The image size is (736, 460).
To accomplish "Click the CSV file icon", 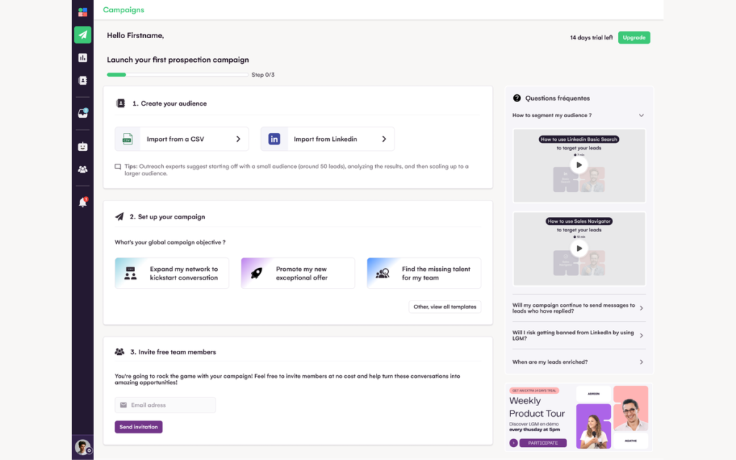I will point(127,139).
